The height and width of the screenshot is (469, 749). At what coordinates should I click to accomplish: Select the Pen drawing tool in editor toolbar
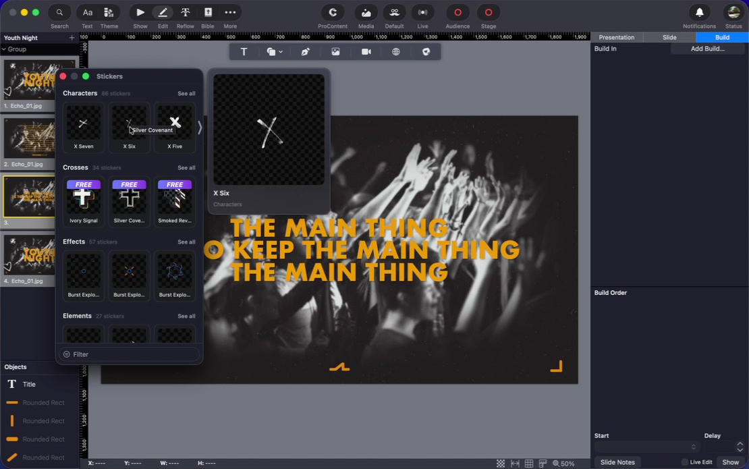305,51
